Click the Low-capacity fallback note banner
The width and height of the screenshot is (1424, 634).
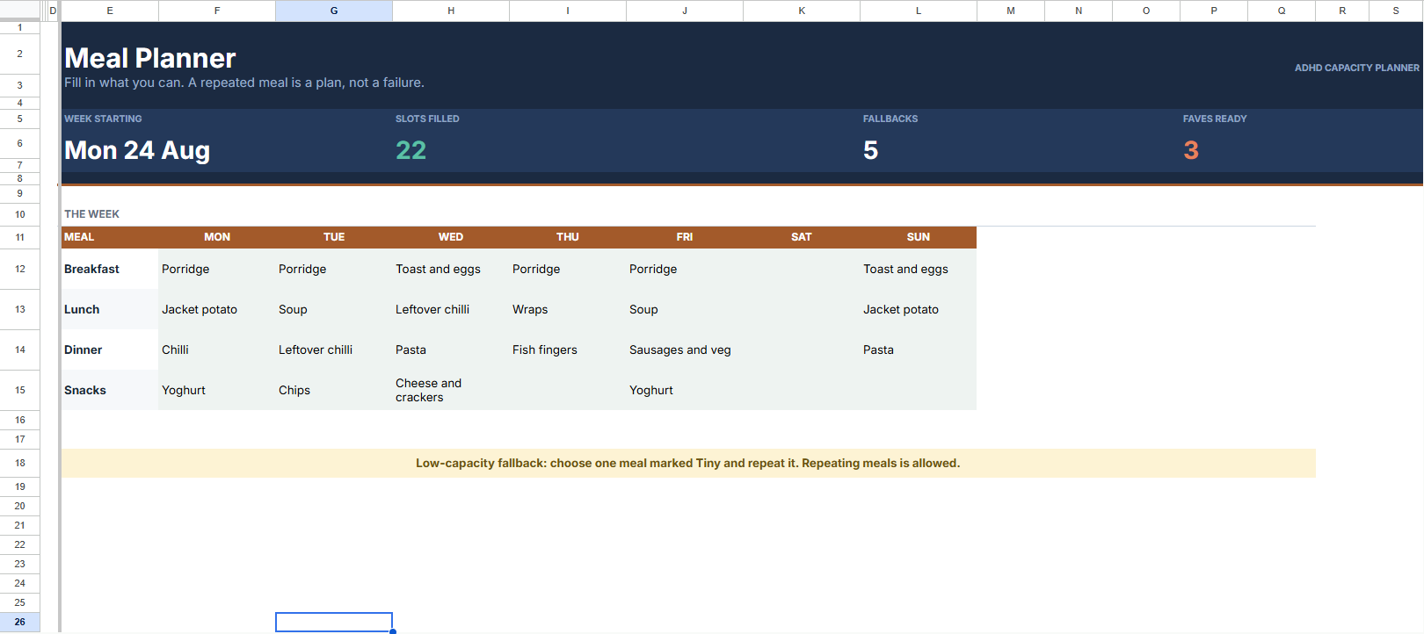point(688,463)
